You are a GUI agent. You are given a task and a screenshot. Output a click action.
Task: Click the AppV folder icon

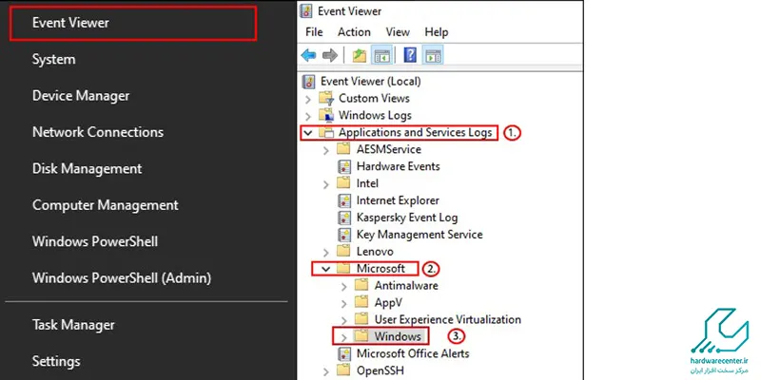tap(361, 302)
